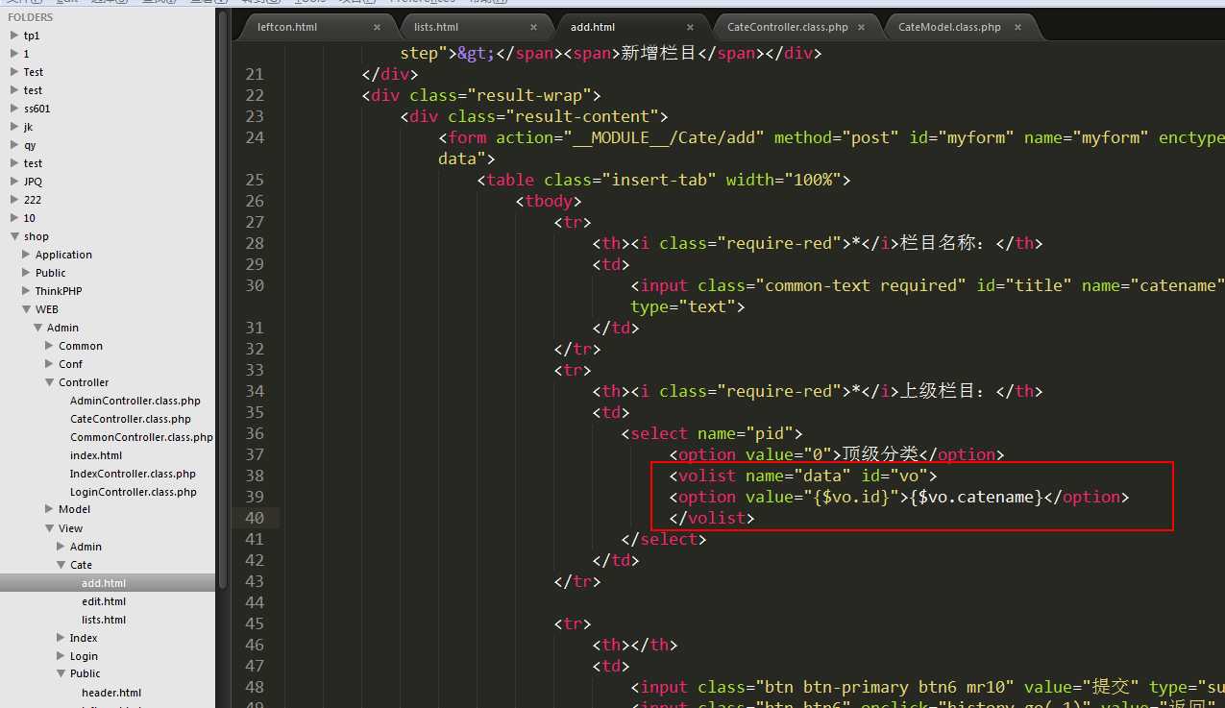Expand the Index folder
1225x708 pixels.
click(x=61, y=638)
